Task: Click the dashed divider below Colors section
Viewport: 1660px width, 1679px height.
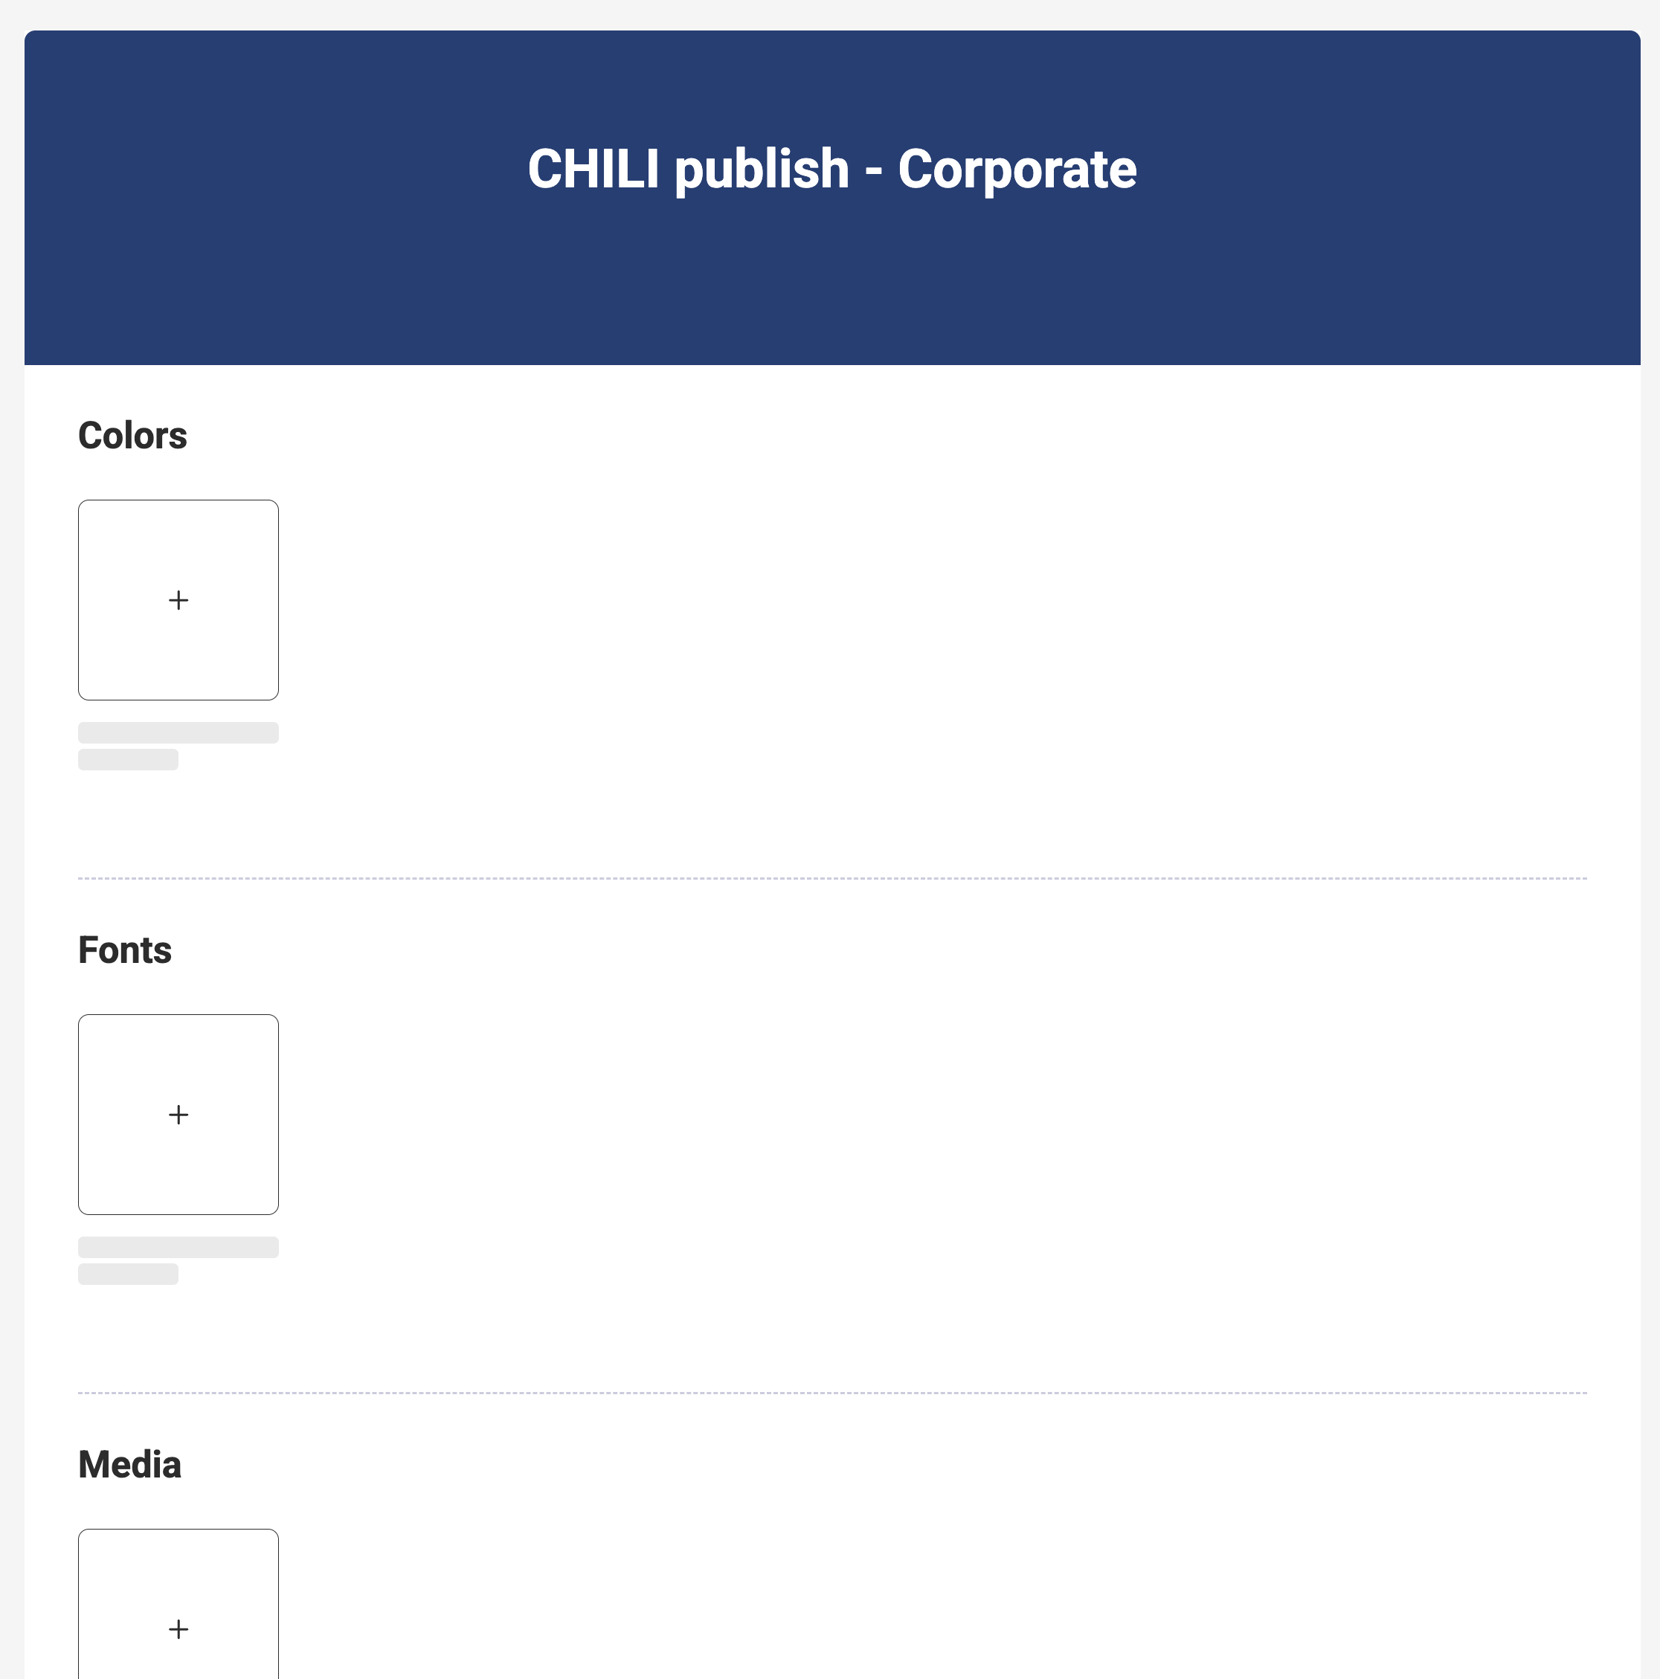Action: (831, 879)
